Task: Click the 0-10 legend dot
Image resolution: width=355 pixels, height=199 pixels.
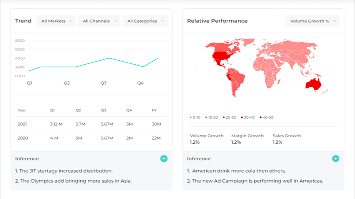Action: pyautogui.click(x=191, y=117)
